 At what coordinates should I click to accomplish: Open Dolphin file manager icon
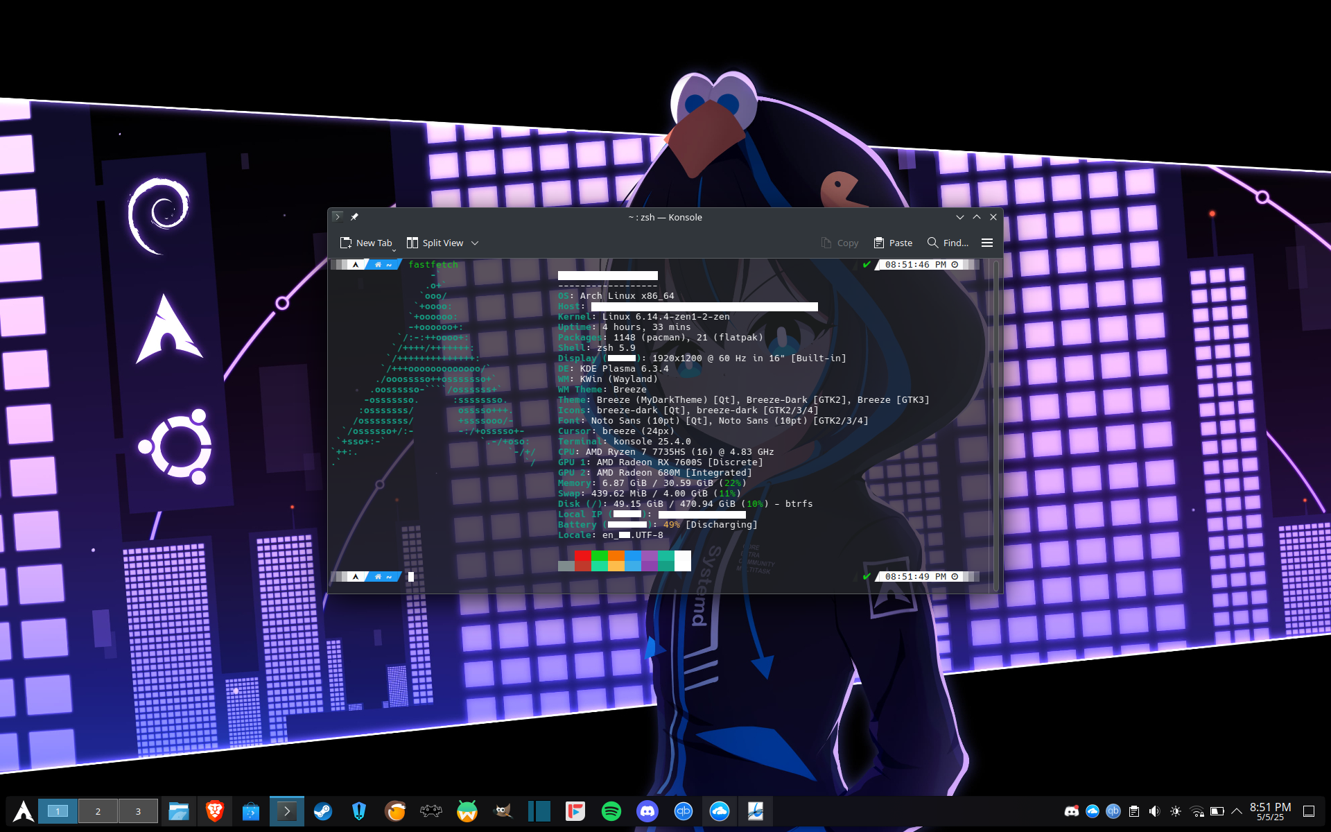[x=179, y=811]
